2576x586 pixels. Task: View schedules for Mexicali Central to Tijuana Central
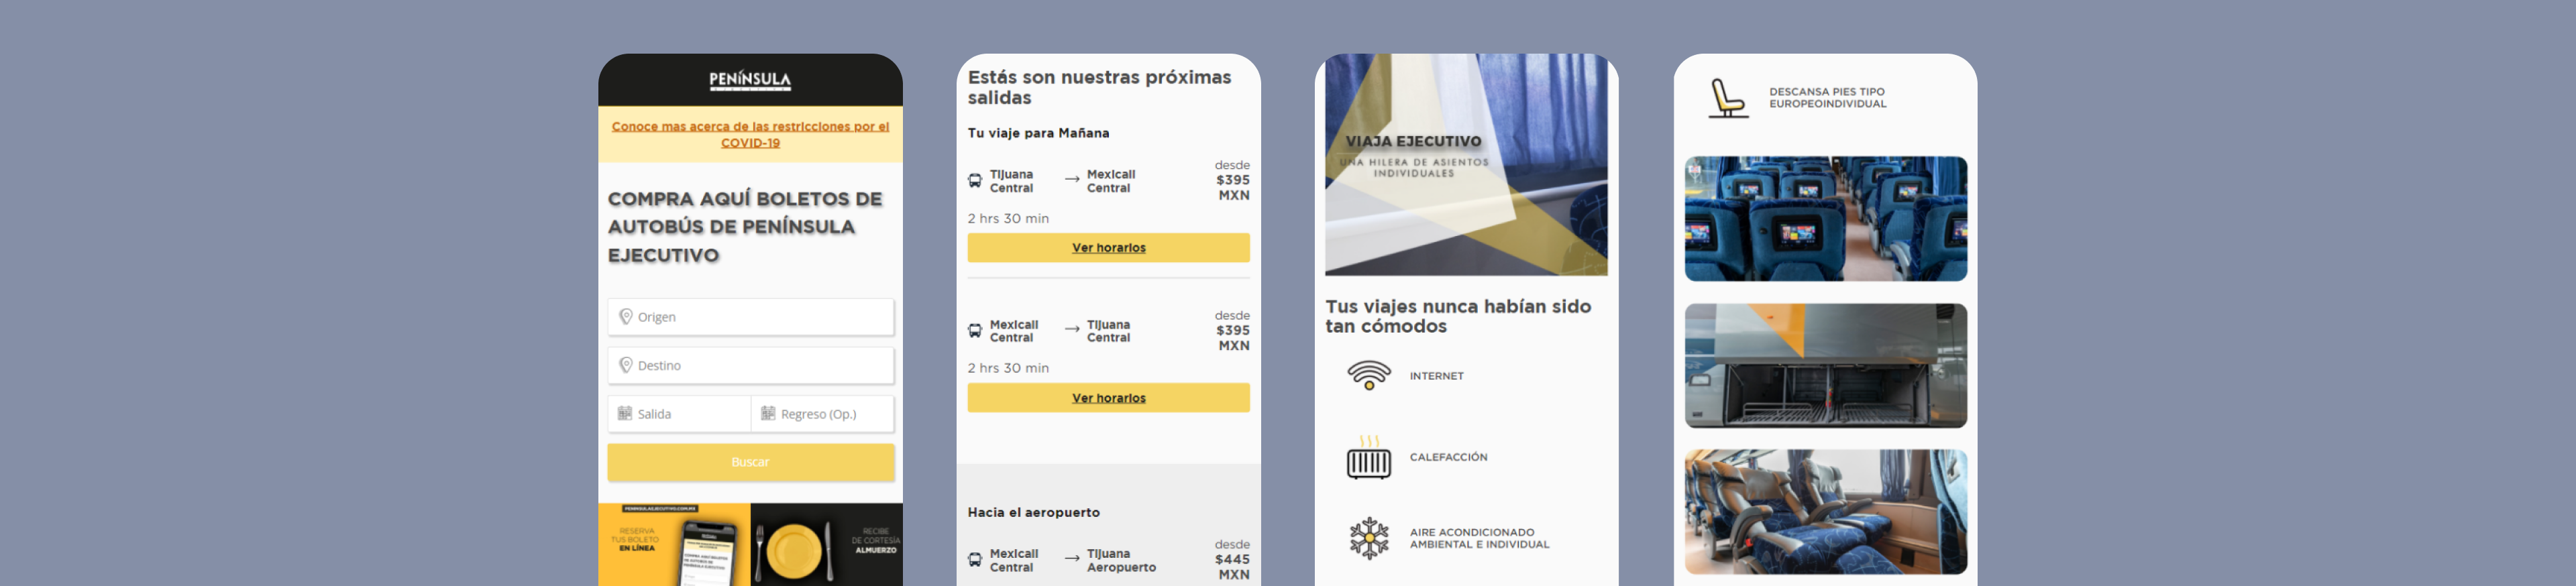click(1108, 398)
